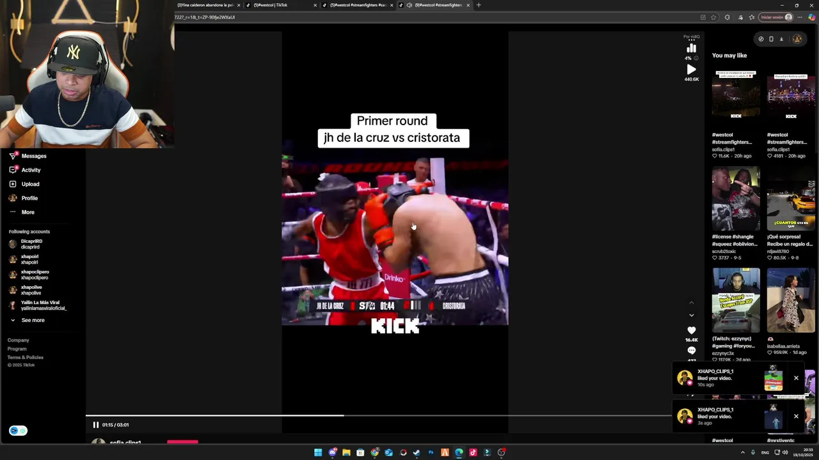Open the profile avatar top right
Image resolution: width=819 pixels, height=460 pixels.
[x=797, y=39]
